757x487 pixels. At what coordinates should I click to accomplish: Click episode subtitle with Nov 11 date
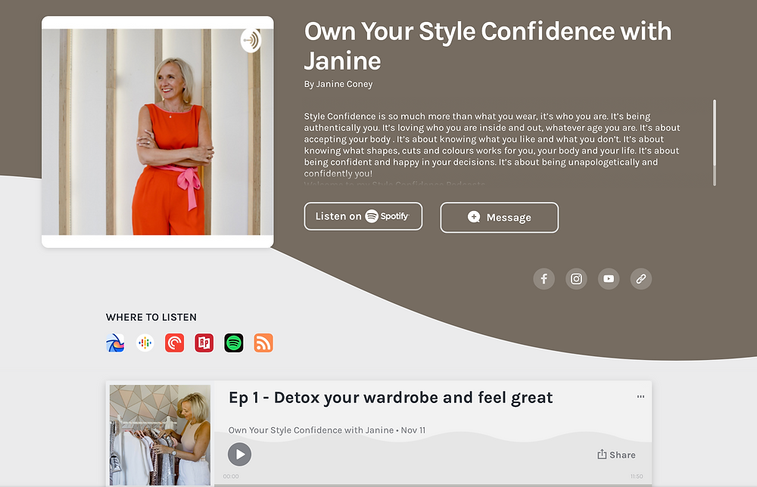(x=327, y=430)
